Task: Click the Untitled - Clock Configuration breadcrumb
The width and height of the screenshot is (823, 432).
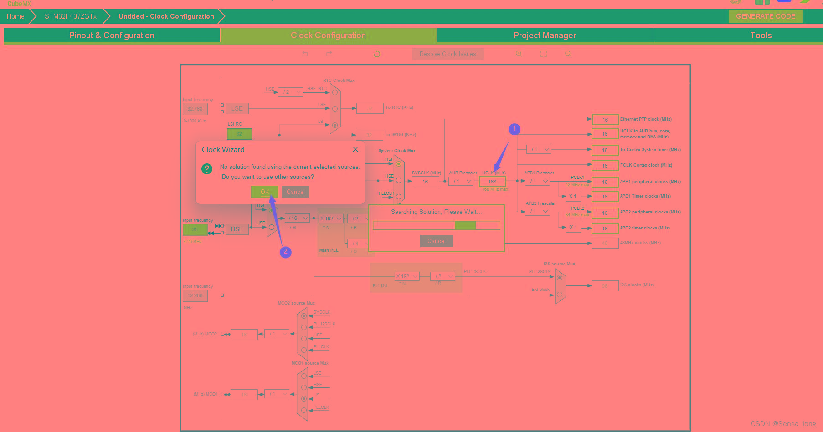Action: (166, 16)
